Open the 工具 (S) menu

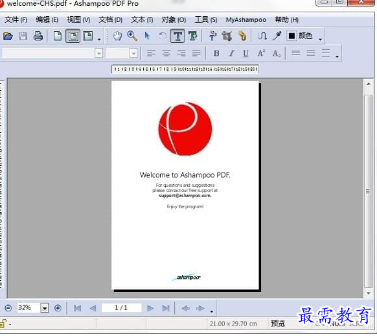[206, 19]
